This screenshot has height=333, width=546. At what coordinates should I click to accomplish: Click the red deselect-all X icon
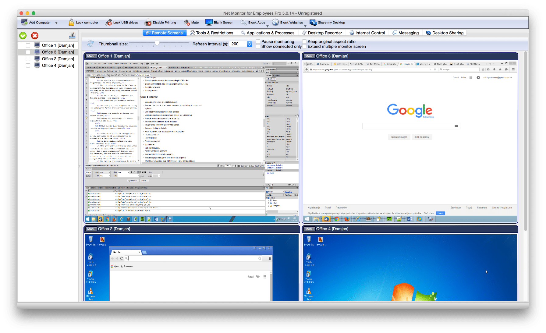35,36
